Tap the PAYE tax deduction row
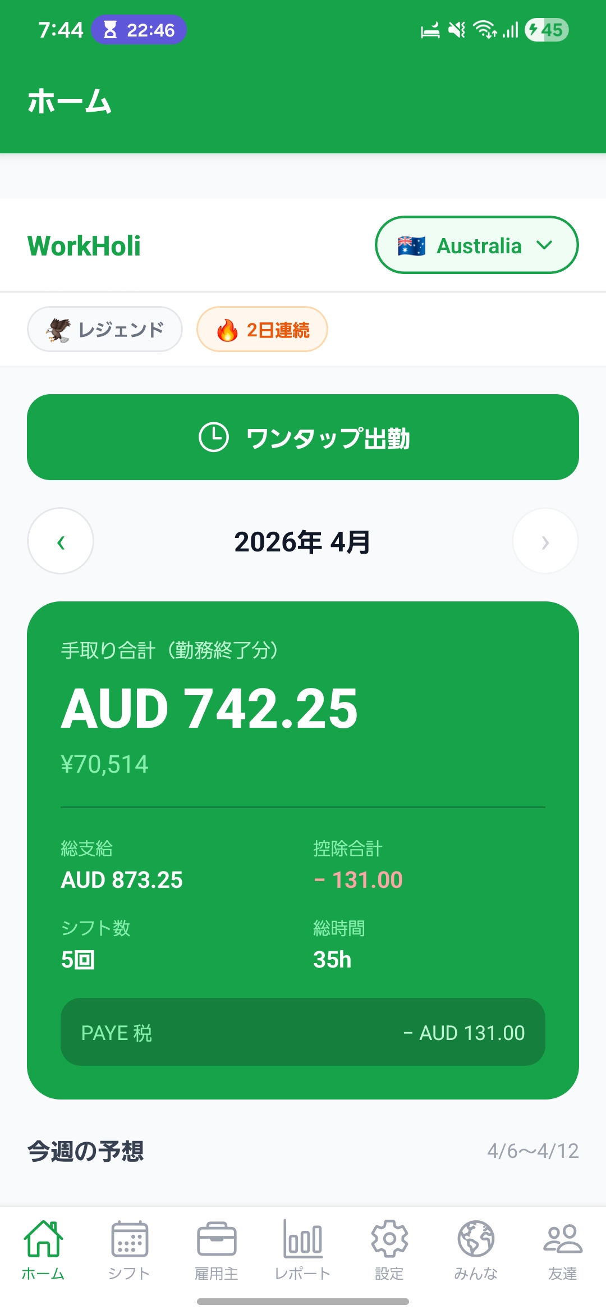This screenshot has width=606, height=1314. [x=303, y=1032]
